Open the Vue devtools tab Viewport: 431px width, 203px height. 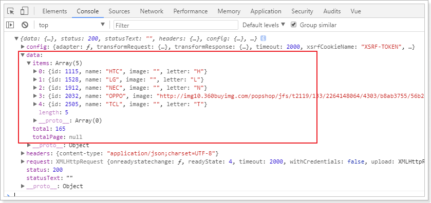point(355,11)
